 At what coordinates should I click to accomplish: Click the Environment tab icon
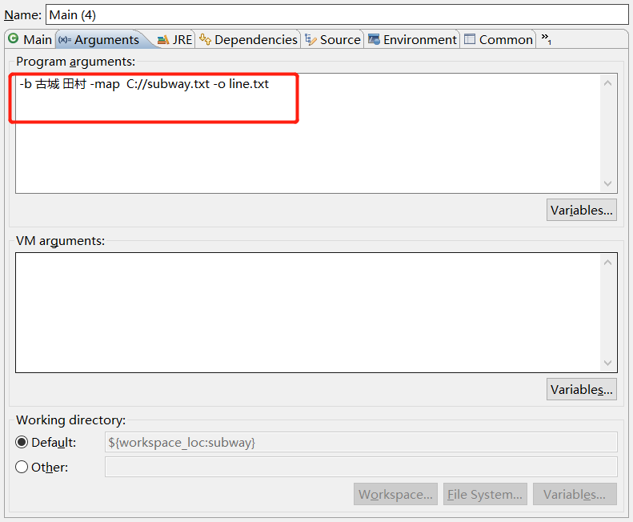tap(374, 39)
